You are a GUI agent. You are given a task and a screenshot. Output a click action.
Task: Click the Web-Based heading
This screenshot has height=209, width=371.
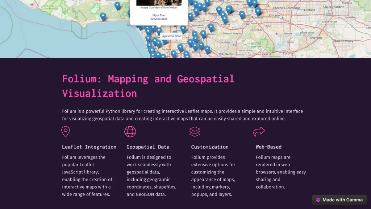tap(268, 147)
